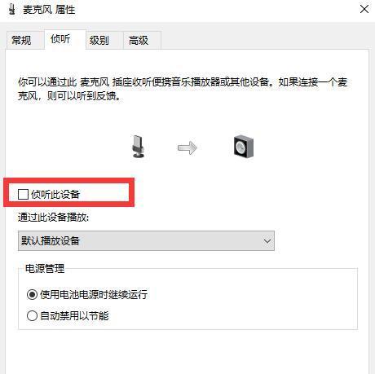Click the gray arrow between the devices

pos(187,147)
